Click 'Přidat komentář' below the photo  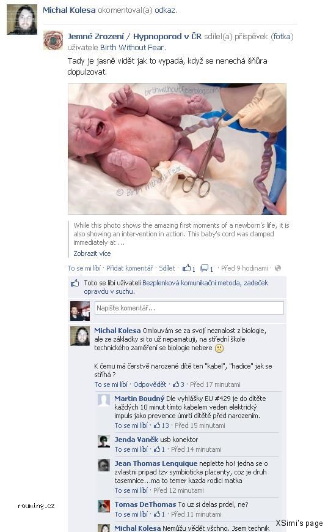click(129, 268)
